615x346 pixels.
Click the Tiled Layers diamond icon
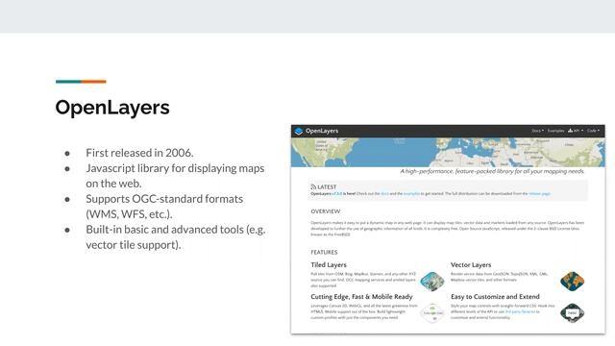point(432,282)
